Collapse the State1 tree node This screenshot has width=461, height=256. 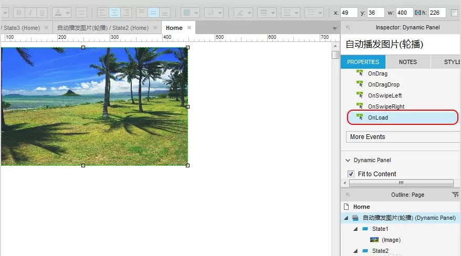coord(355,229)
